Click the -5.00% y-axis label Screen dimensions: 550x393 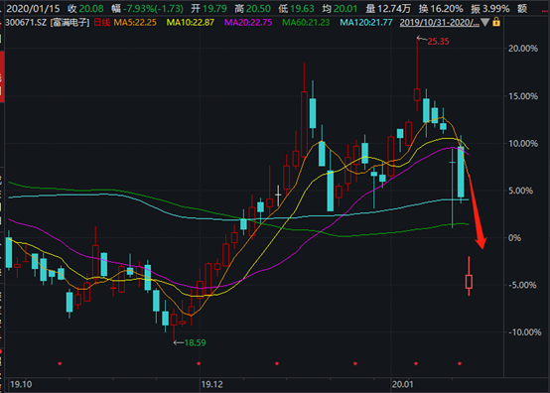522,285
